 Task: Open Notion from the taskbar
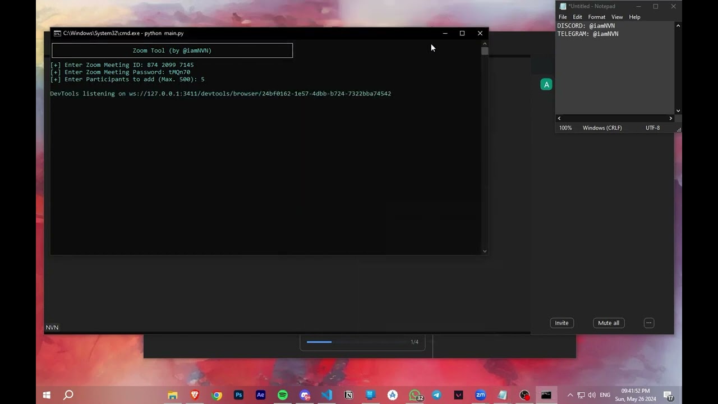tap(348, 395)
